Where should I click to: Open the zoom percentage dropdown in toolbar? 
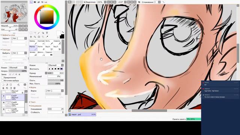pyautogui.click(x=105, y=2)
